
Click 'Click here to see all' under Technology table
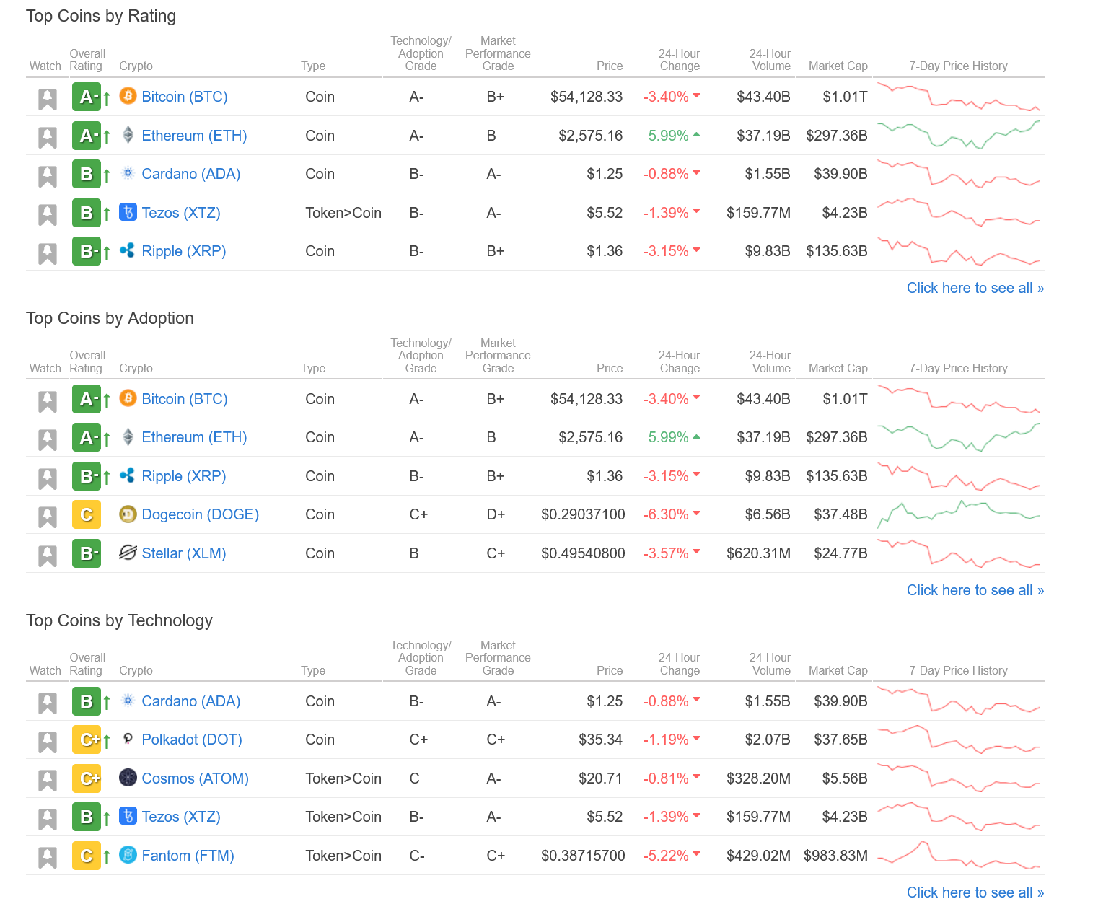(x=975, y=892)
